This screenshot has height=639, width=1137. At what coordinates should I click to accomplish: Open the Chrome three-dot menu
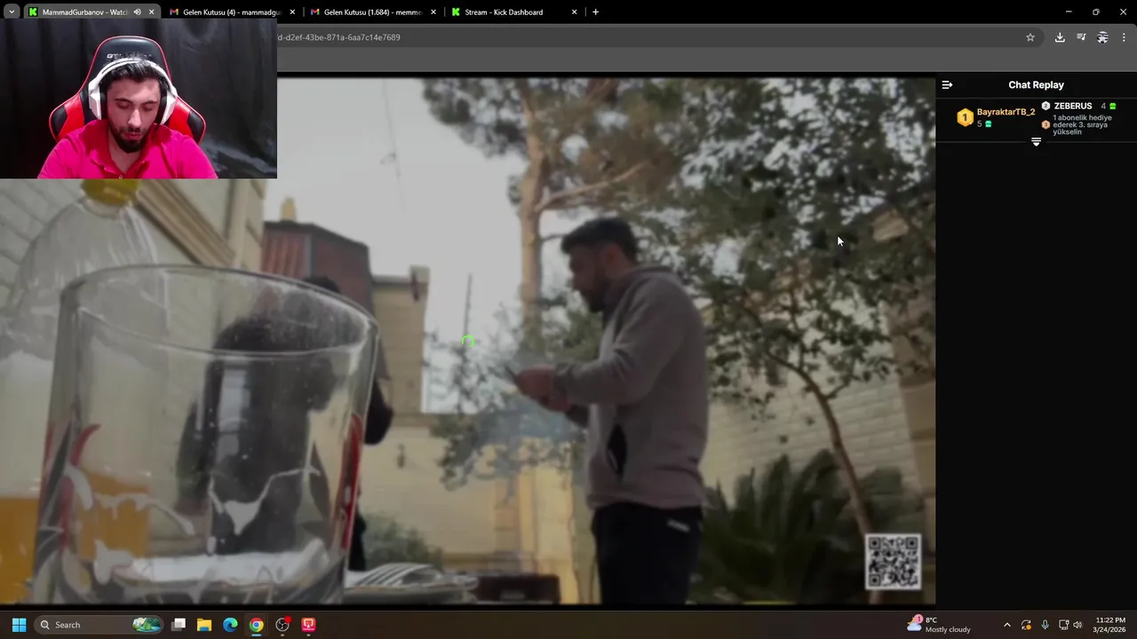[x=1124, y=37]
